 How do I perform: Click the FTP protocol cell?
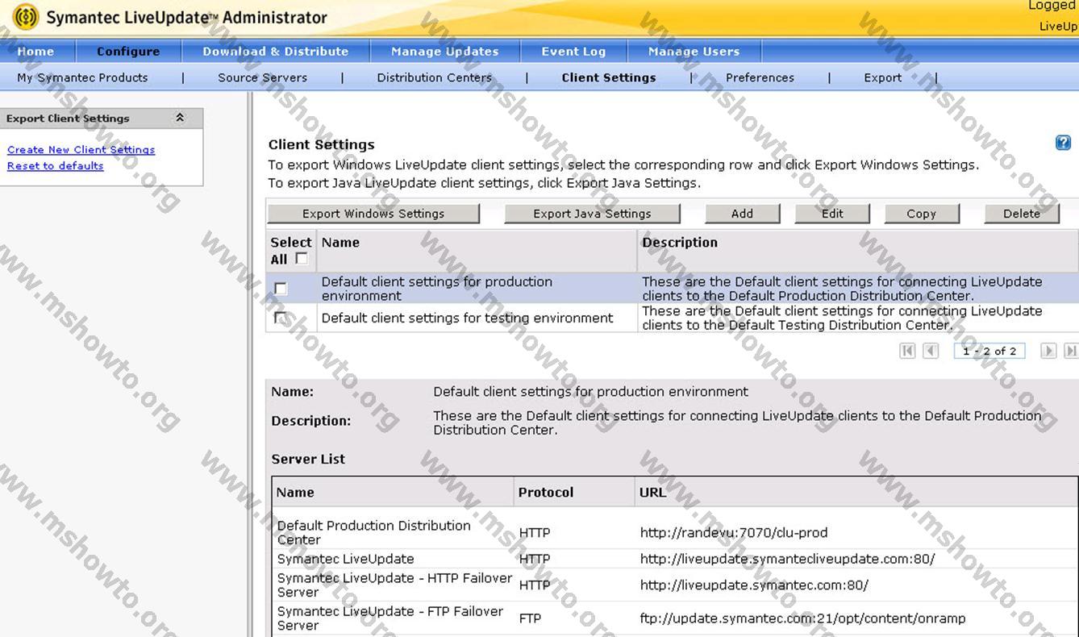(x=530, y=618)
